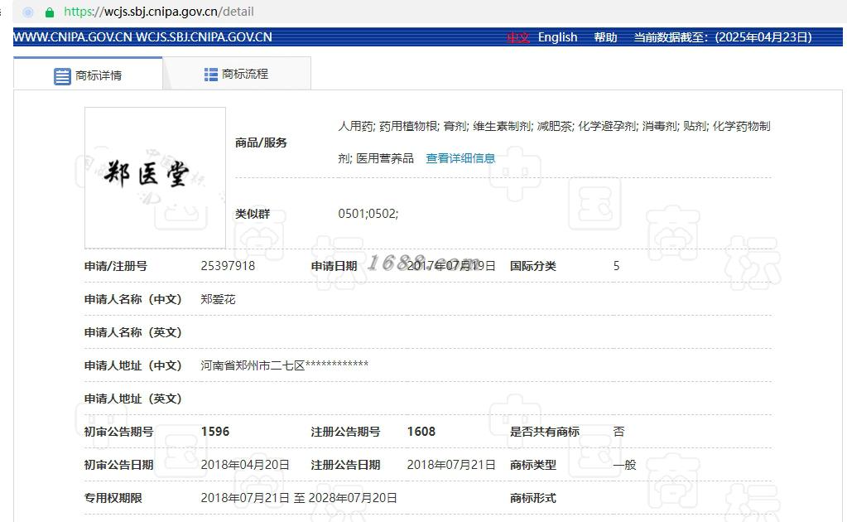Click 查看详细信息 to view goods details
Viewport: 847px width, 522px height.
460,158
